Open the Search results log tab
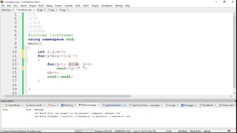The width and height of the screenshot is (237, 133). [x=36, y=105]
